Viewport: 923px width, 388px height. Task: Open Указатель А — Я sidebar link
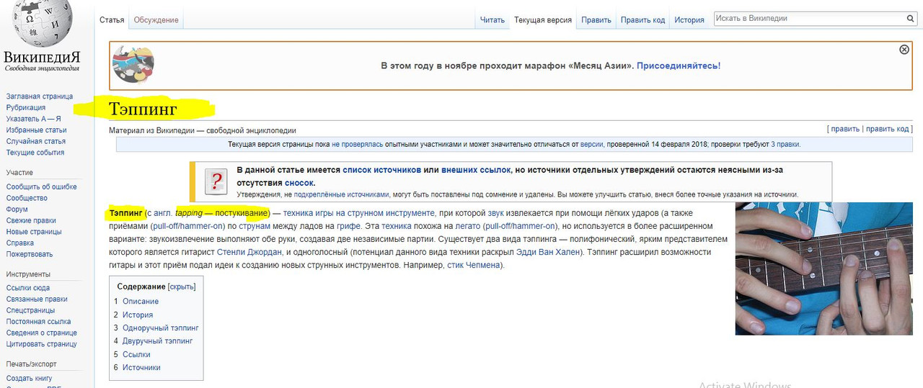[33, 119]
